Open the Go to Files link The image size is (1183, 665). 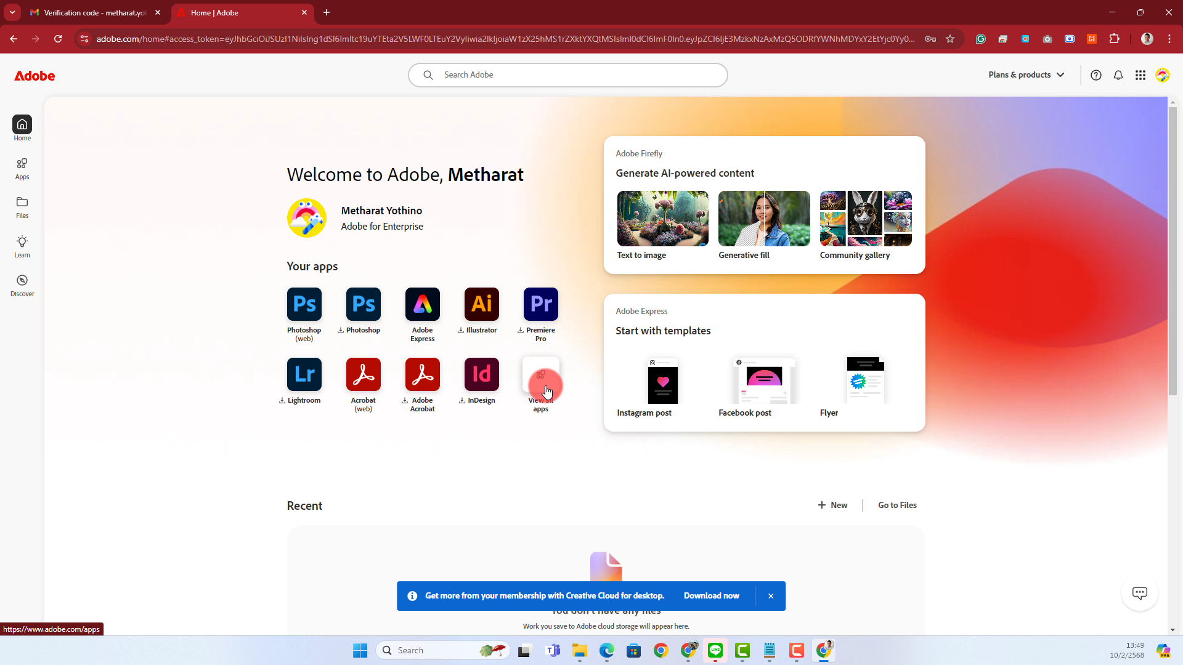click(897, 505)
